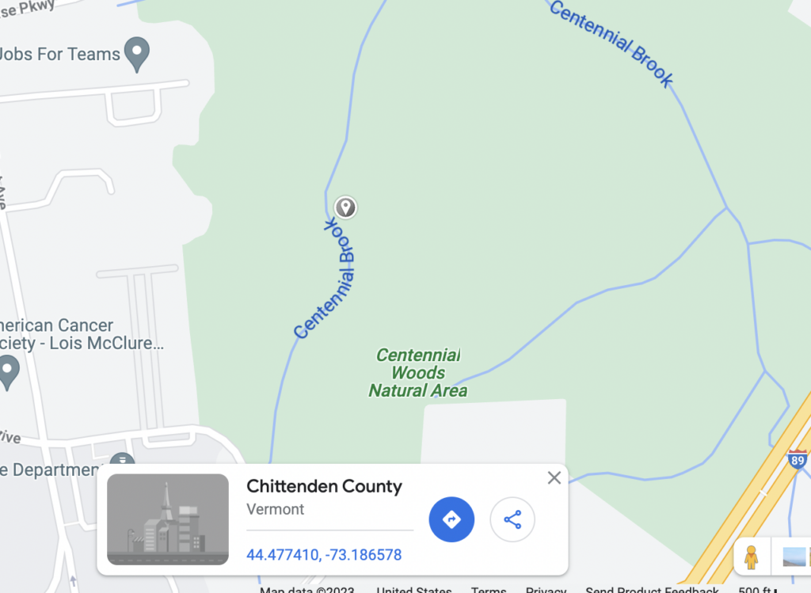The height and width of the screenshot is (593, 811).
Task: Open Street View with the Pegman icon
Action: (752, 557)
